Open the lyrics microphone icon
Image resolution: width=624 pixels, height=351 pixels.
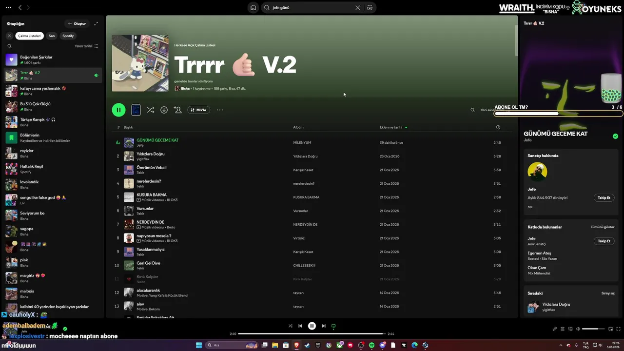point(554,329)
